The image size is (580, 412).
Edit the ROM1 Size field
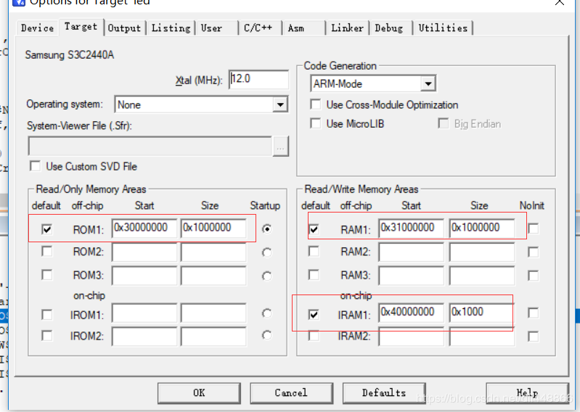(x=213, y=228)
